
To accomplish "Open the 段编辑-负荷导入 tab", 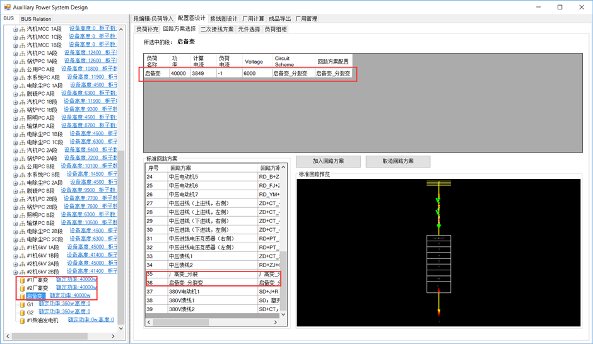I will coord(153,19).
